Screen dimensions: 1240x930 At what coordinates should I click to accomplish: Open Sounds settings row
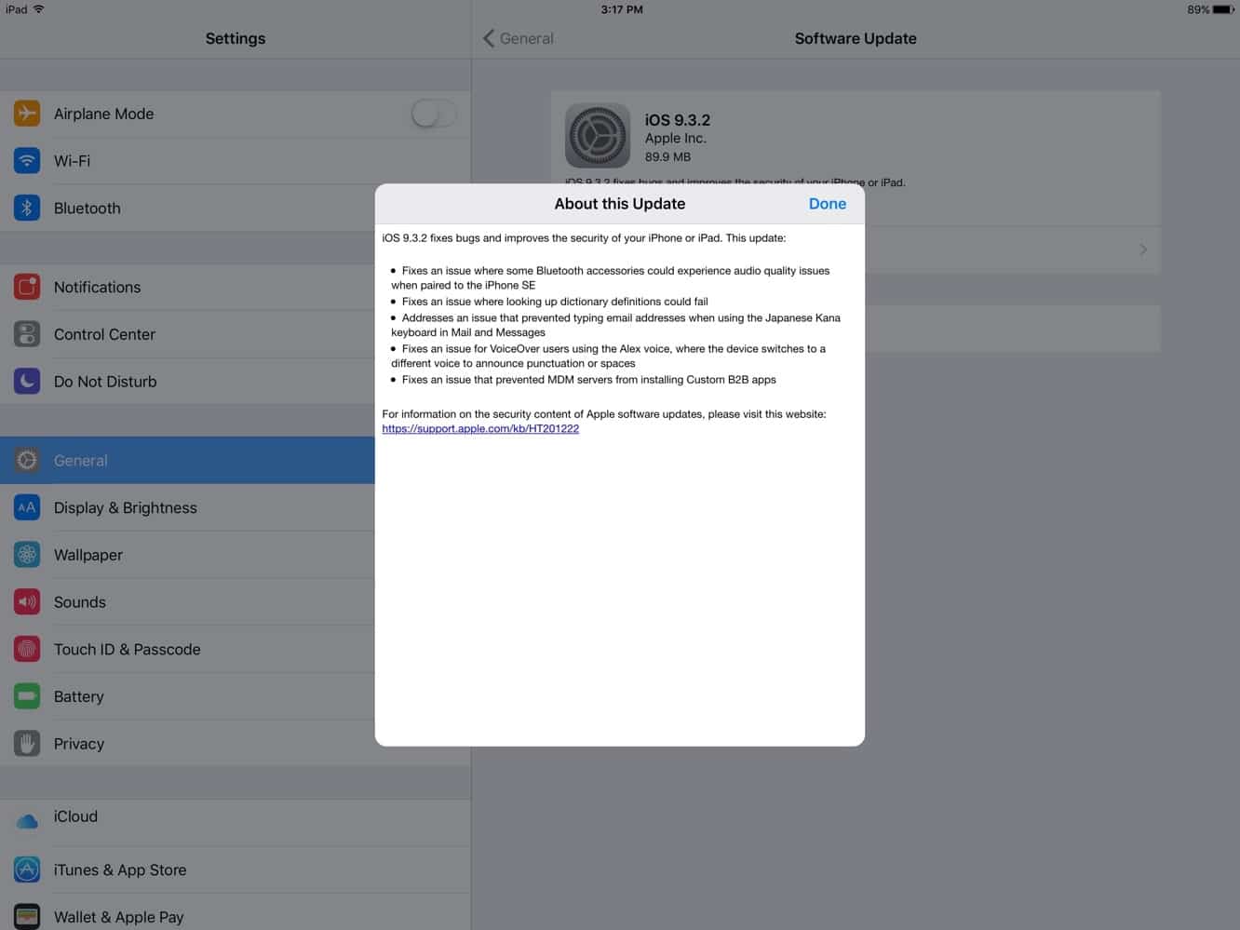click(x=186, y=602)
